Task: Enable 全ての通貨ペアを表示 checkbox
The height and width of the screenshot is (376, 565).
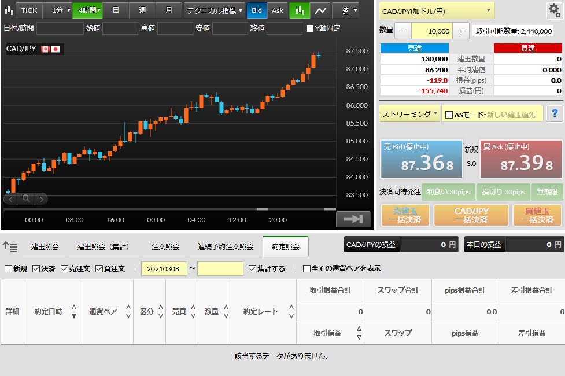Action: click(x=306, y=268)
